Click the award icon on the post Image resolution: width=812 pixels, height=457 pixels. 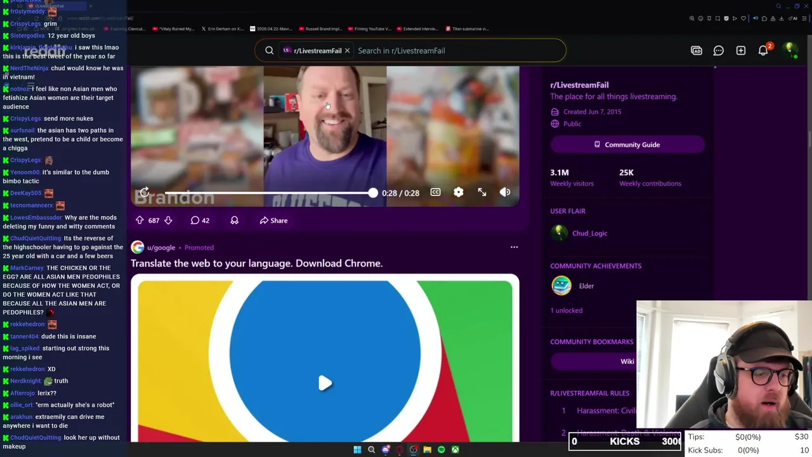click(x=234, y=220)
